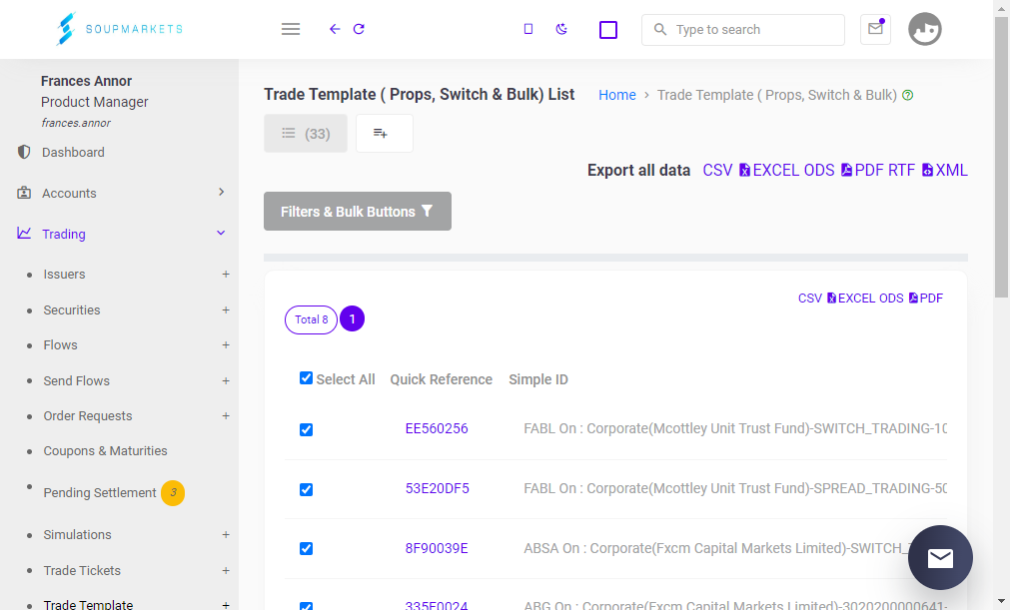Open the floating chat envelope button
The image size is (1010, 610).
[940, 557]
